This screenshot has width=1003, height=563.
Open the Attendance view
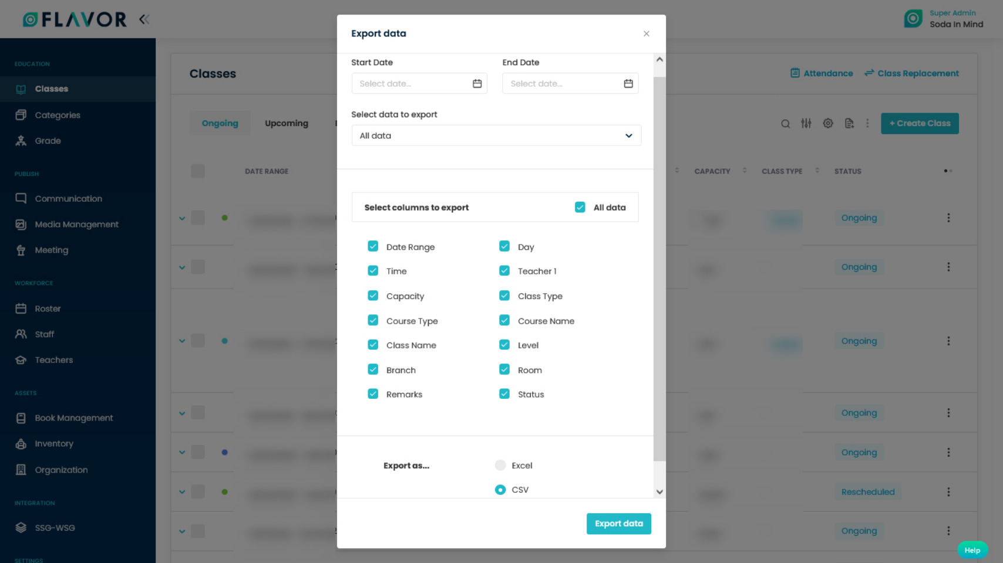(x=821, y=73)
